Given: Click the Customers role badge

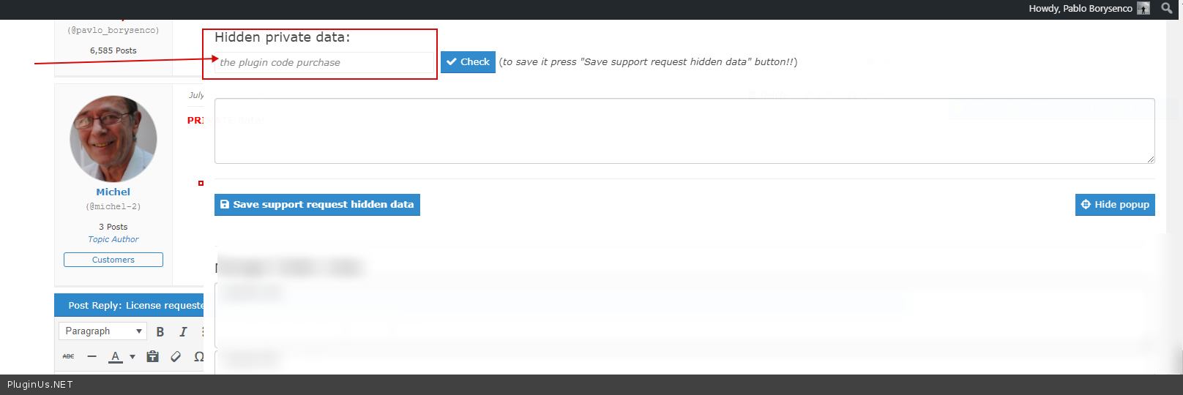Looking at the screenshot, I should point(113,260).
